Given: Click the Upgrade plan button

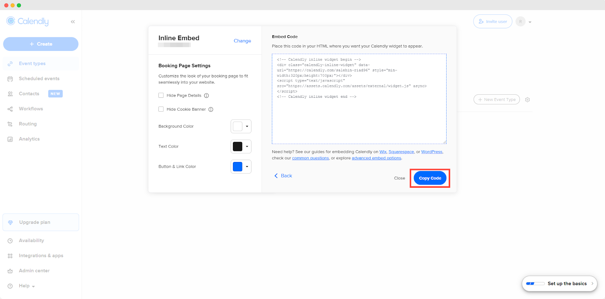Looking at the screenshot, I should click(x=41, y=222).
